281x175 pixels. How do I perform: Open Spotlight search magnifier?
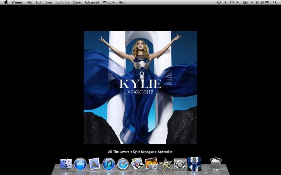click(275, 2)
